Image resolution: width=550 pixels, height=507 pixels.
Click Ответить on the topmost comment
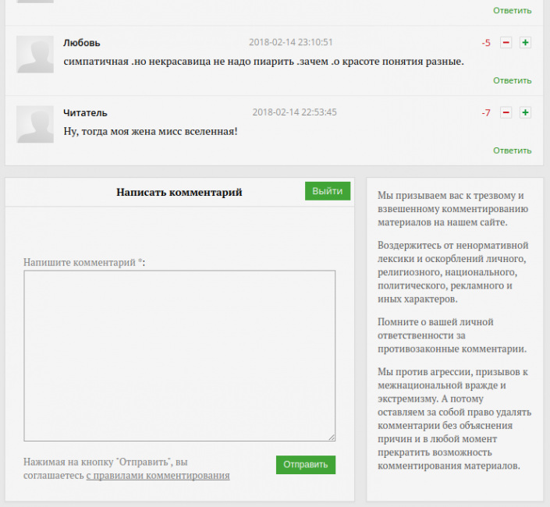coord(512,10)
